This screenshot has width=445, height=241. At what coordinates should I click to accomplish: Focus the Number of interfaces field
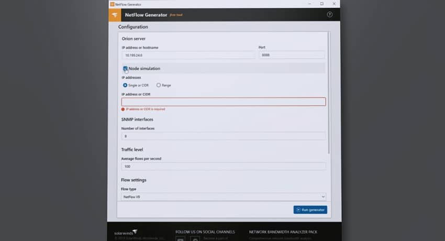pyautogui.click(x=224, y=136)
